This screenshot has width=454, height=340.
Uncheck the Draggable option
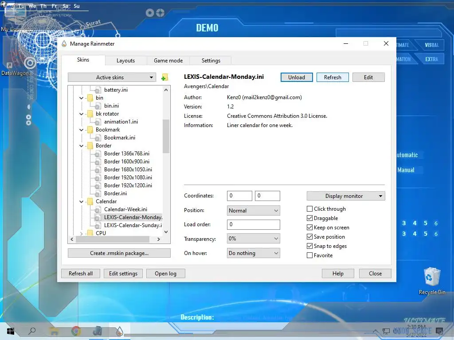pyautogui.click(x=309, y=218)
